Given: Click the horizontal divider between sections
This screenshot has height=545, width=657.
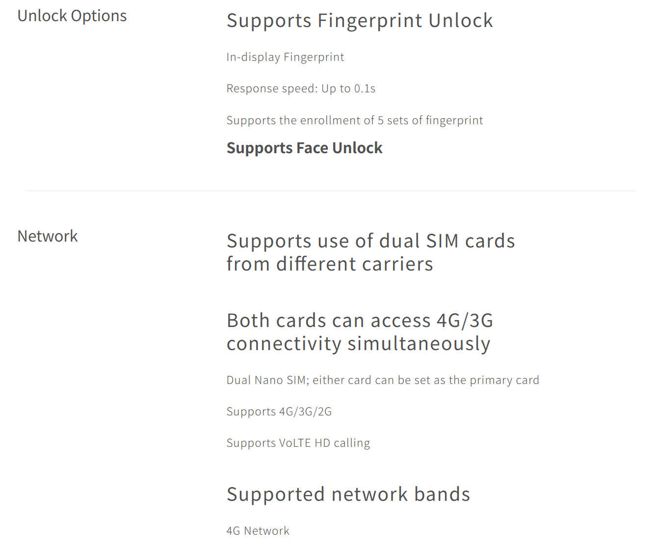Looking at the screenshot, I should point(331,191).
